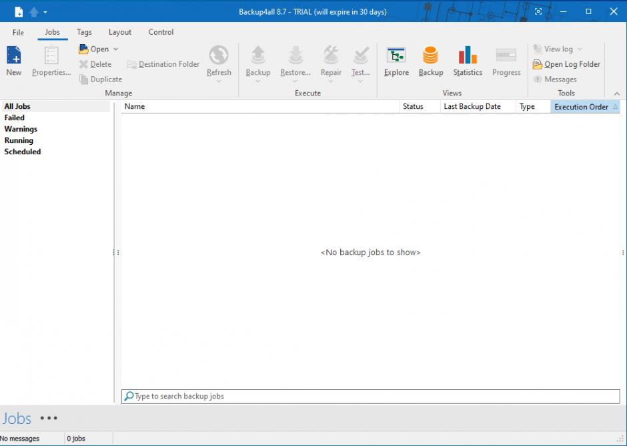Expand Execute Backup dropdown arrow
Viewport: 627px width, 446px height.
click(x=258, y=81)
